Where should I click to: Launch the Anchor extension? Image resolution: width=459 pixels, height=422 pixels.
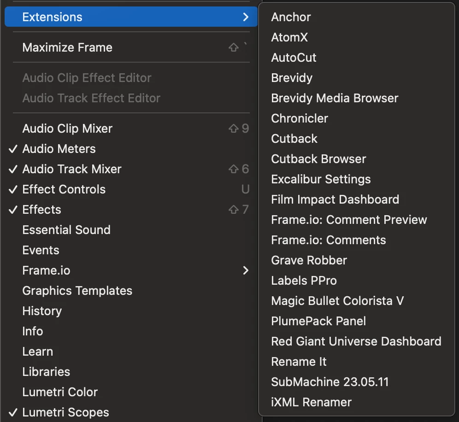tap(357, 17)
